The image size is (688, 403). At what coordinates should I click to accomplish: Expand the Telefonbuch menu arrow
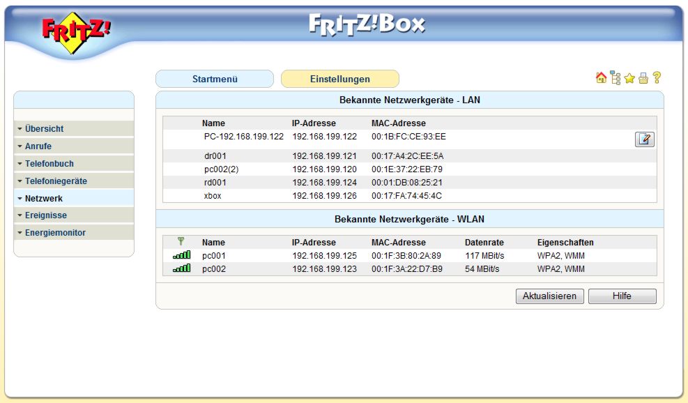pyautogui.click(x=20, y=164)
